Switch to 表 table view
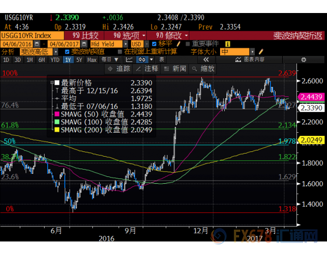 click(x=161, y=60)
